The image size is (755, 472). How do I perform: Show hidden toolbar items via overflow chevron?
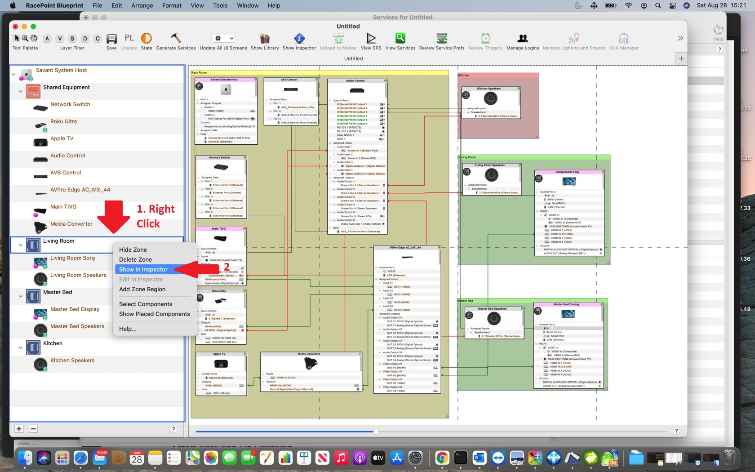(x=680, y=38)
